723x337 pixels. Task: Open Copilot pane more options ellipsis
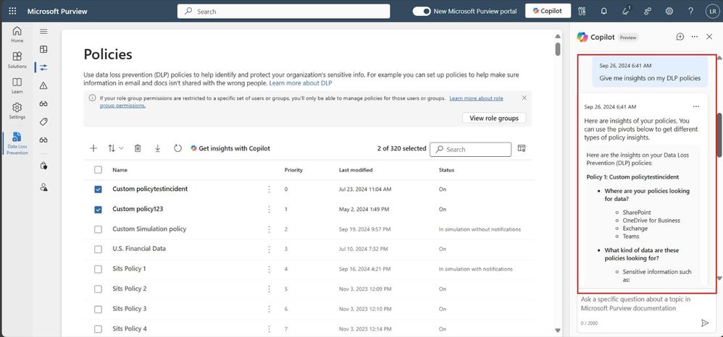pos(695,37)
